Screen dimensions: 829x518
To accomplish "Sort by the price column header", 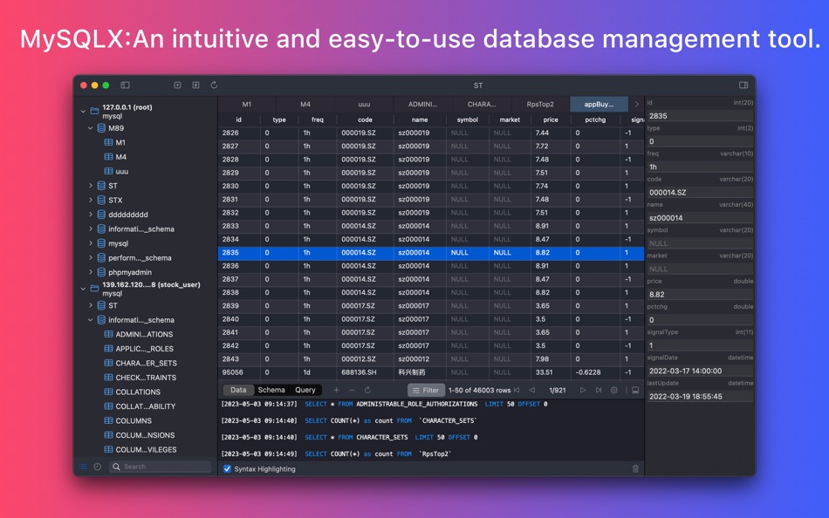I will [551, 119].
